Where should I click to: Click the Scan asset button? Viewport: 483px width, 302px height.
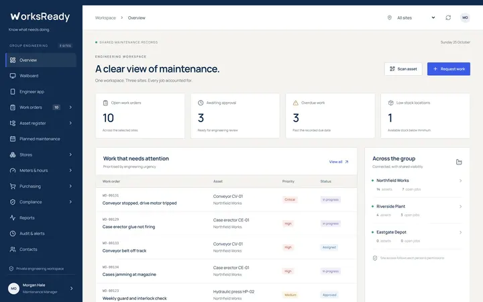(x=403, y=69)
